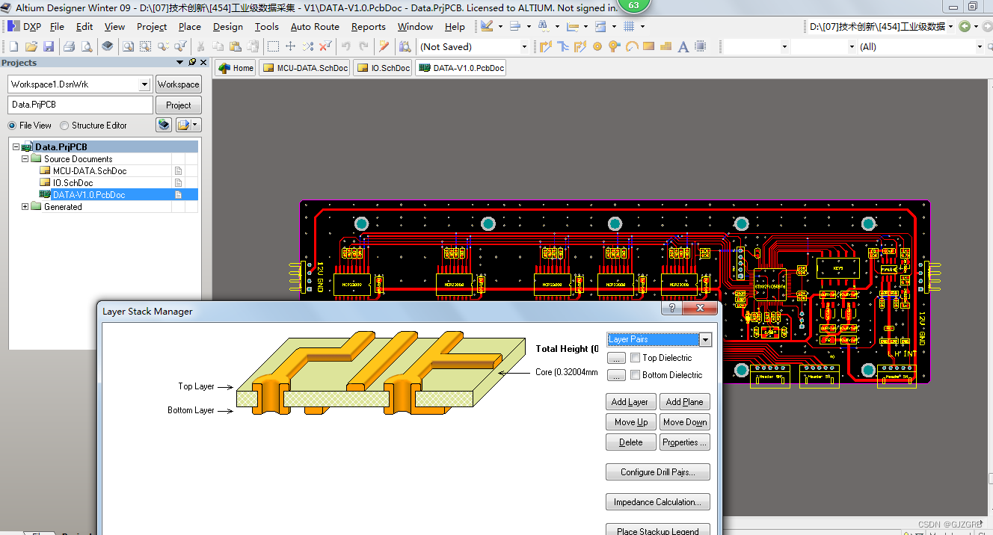This screenshot has width=993, height=535.
Task: Select the Structure Editor radio button
Action: point(64,126)
